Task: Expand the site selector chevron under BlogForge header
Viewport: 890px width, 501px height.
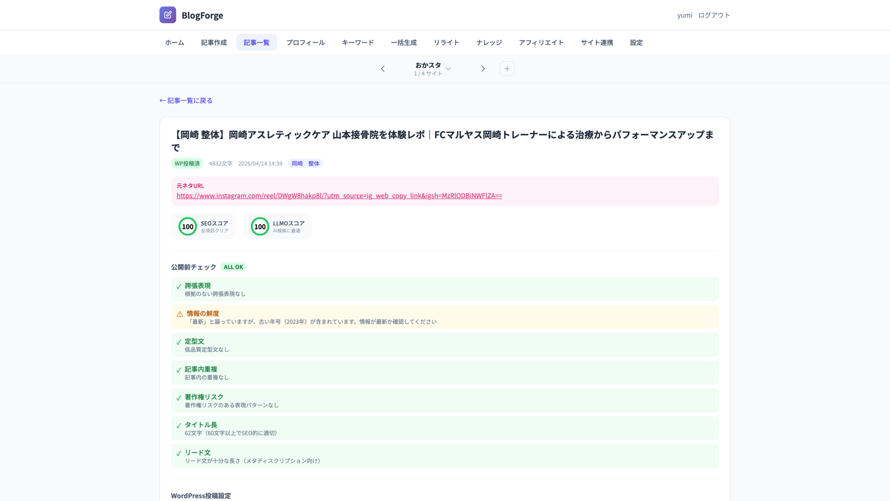Action: tap(448, 69)
